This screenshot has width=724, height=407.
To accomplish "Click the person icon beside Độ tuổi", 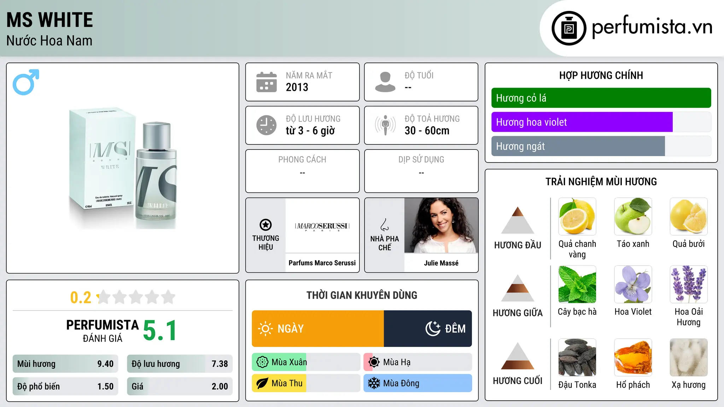I will click(x=385, y=82).
